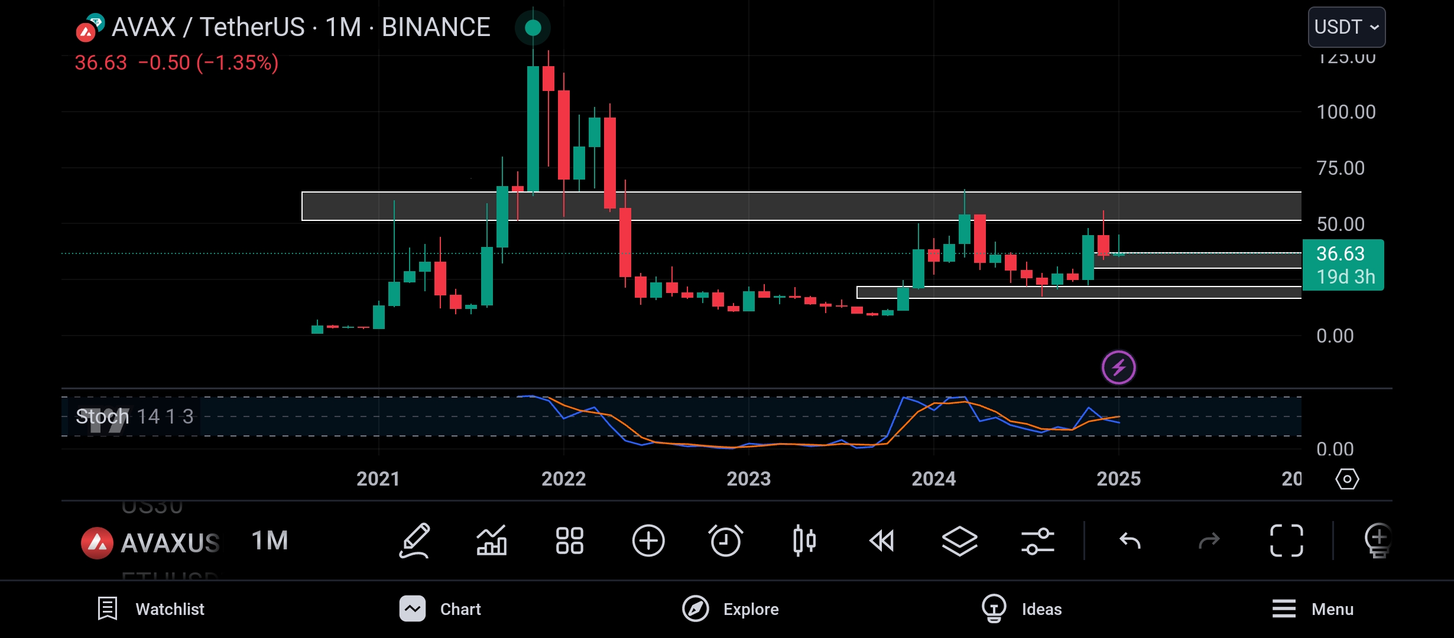Change chart type with the candlestick icon

click(804, 541)
